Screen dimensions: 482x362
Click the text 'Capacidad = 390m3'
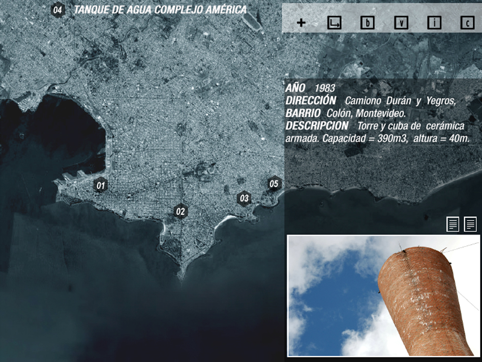(x=364, y=138)
